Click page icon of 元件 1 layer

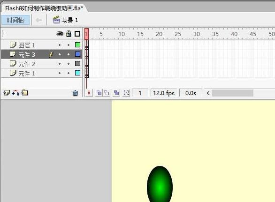13,73
